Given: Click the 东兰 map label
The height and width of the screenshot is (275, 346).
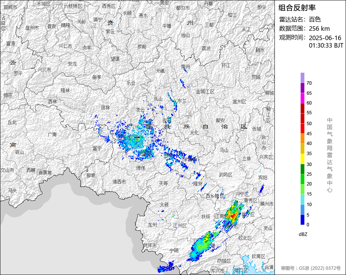Looking at the screenshot, I should click(182, 101).
